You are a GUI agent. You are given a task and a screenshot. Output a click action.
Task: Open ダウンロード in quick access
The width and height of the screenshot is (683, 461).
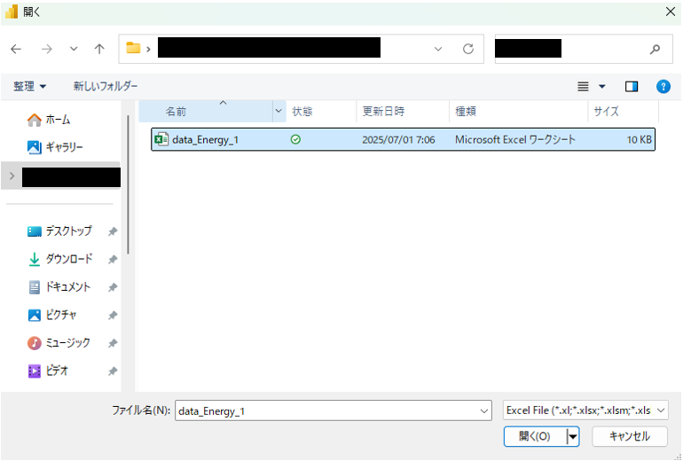pos(59,259)
